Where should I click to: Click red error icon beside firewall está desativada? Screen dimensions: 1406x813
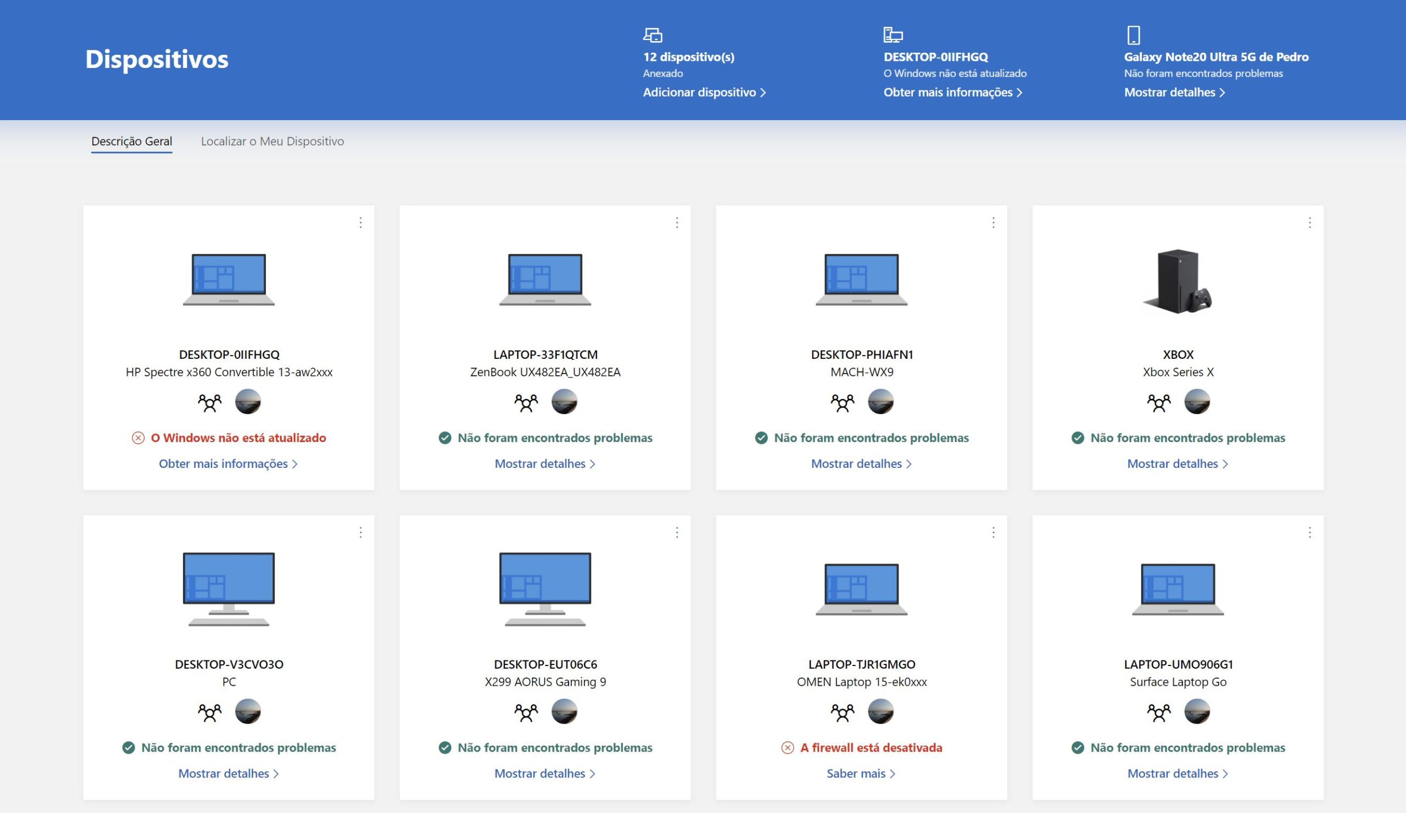(787, 748)
